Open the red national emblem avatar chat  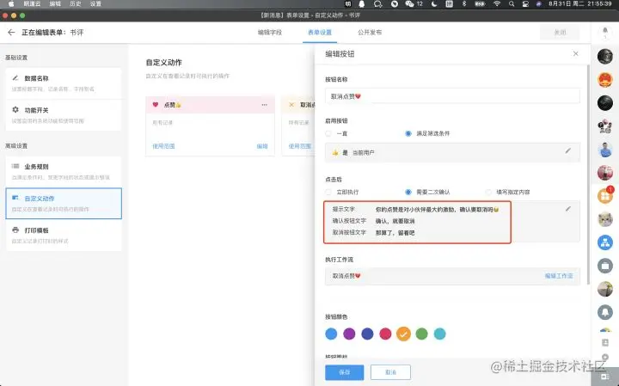(x=604, y=80)
